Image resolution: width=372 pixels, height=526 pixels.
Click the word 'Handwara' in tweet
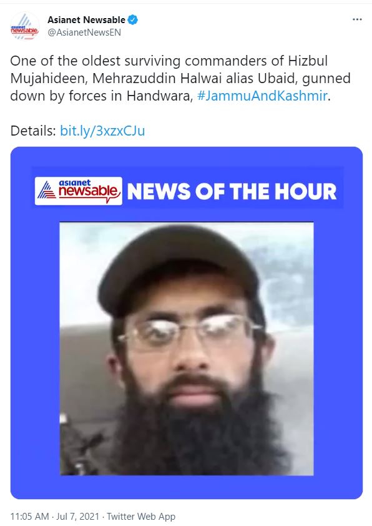(x=160, y=96)
